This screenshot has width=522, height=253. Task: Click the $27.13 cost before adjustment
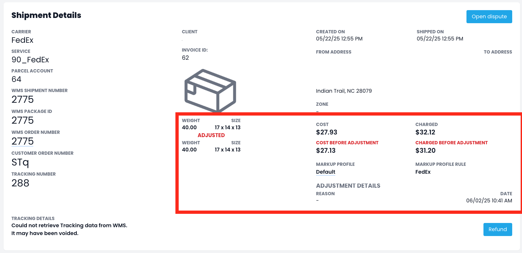coord(325,150)
